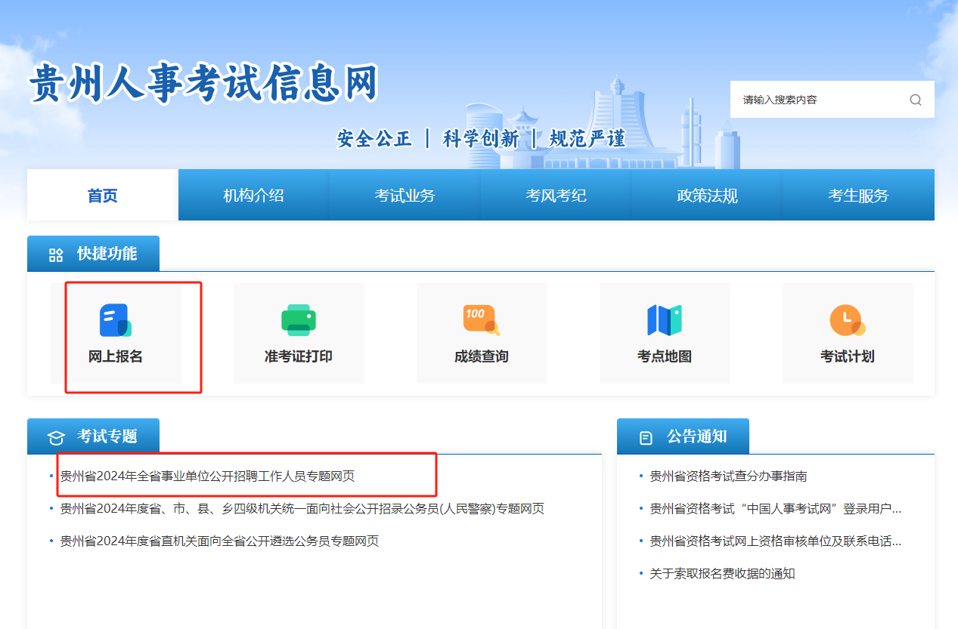The height and width of the screenshot is (629, 958).
Task: Click the 考试计划 clock icon
Action: [x=847, y=320]
